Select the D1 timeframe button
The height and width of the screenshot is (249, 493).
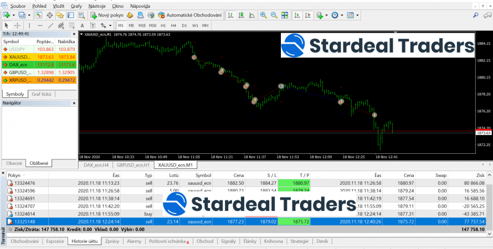point(184,25)
